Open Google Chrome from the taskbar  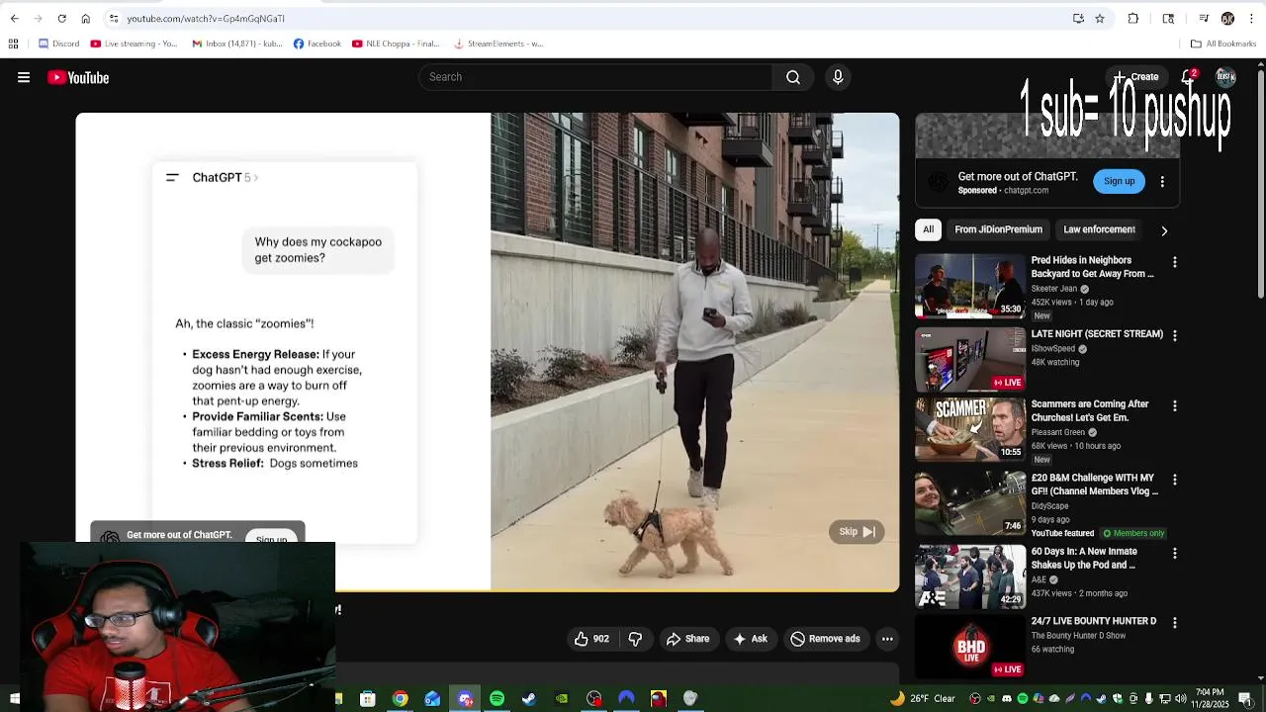tap(400, 699)
